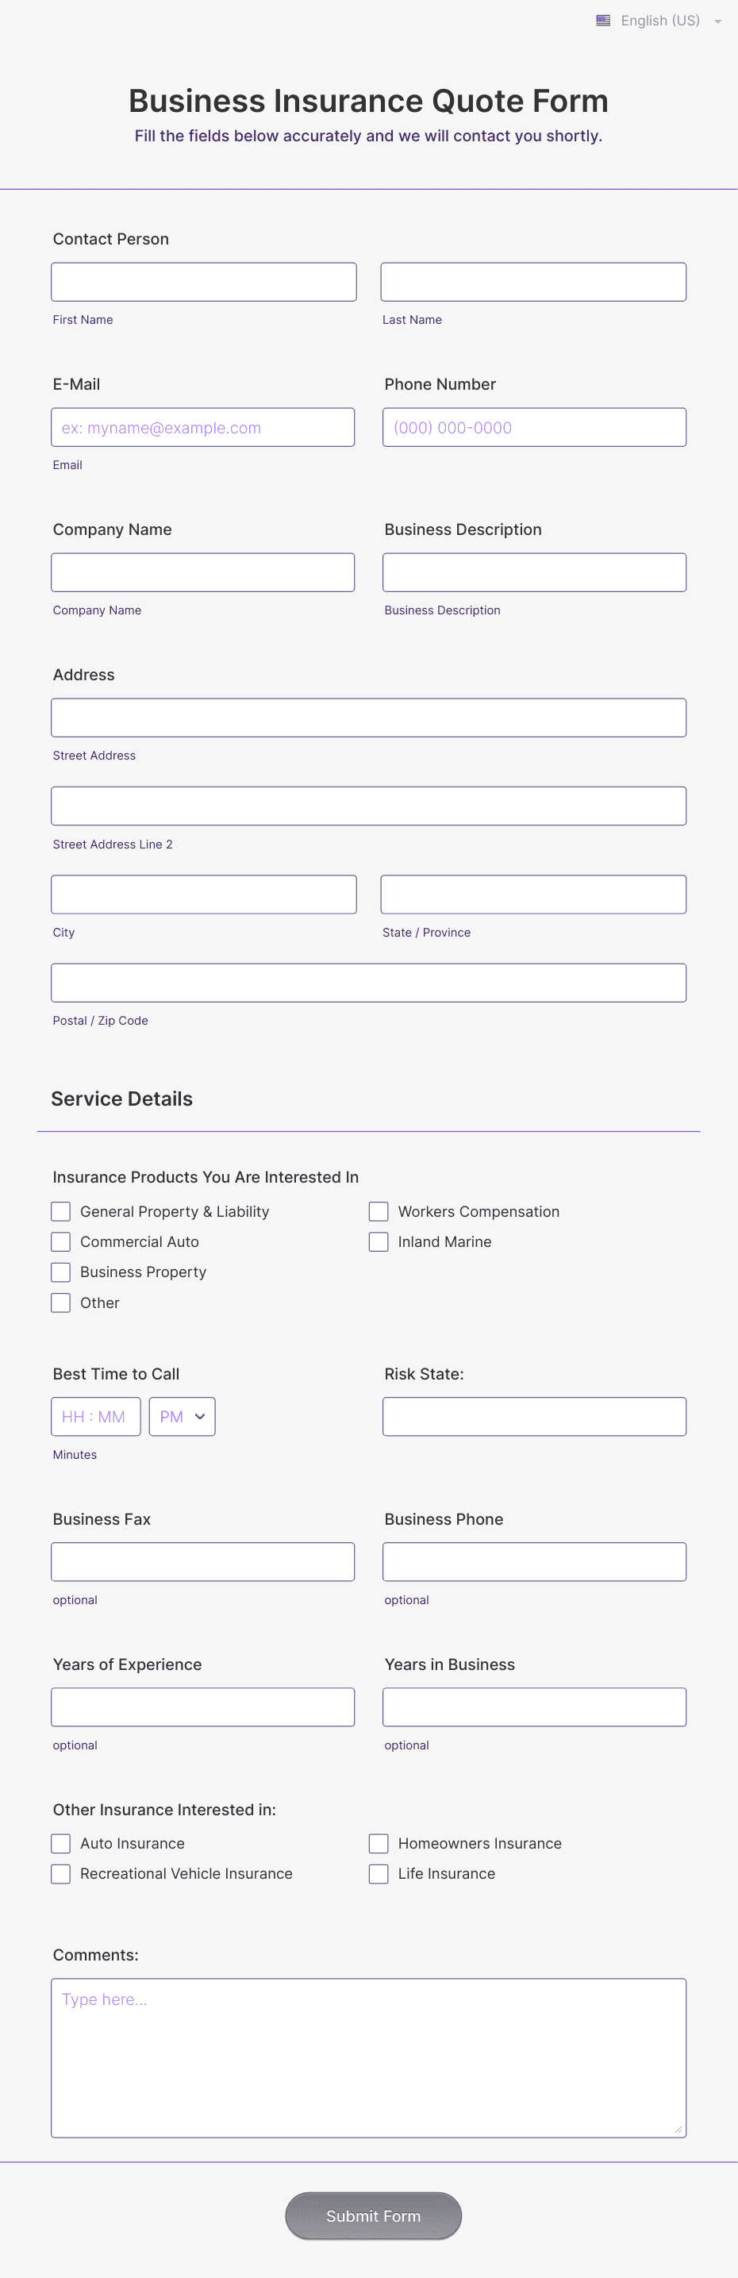Click the First Name input field
The width and height of the screenshot is (738, 2278).
203,281
